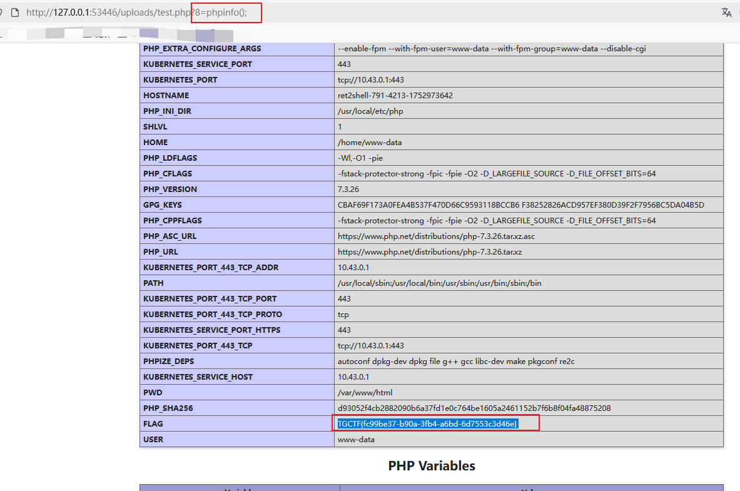Click the PHP Variables section heading
Screen dimensions: 740x491
432,466
